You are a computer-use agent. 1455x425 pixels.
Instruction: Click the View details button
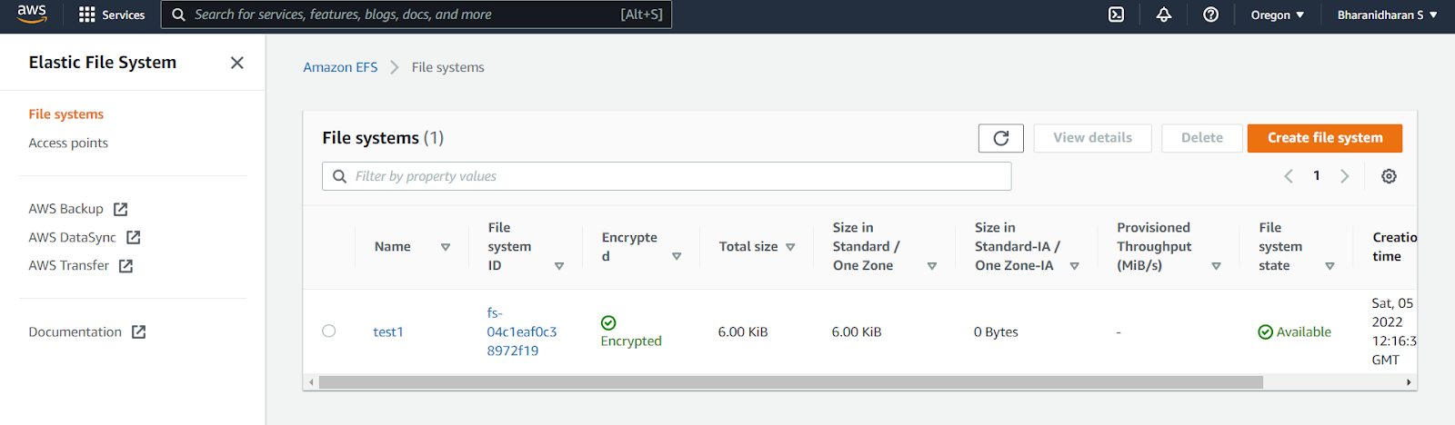1093,138
